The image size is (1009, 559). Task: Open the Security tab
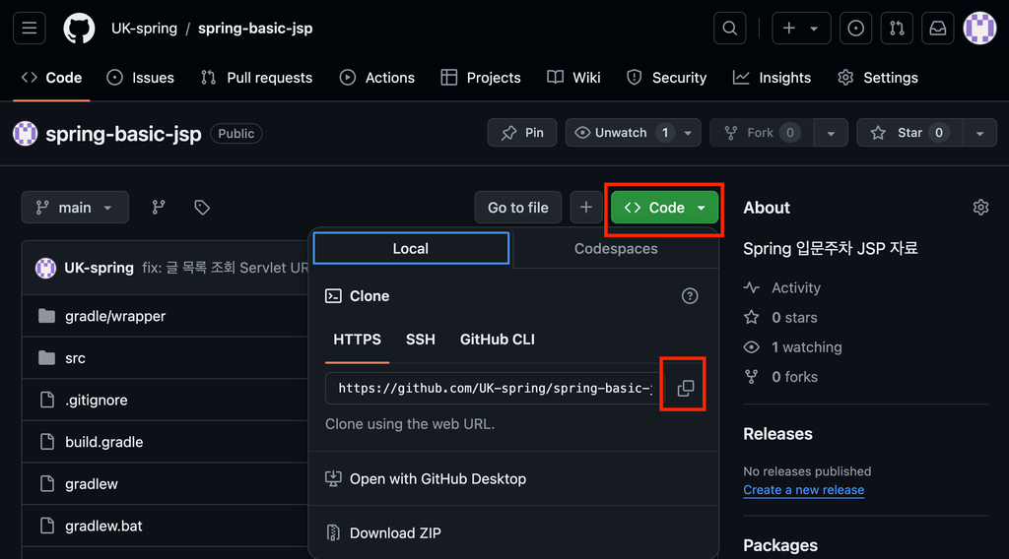click(667, 78)
